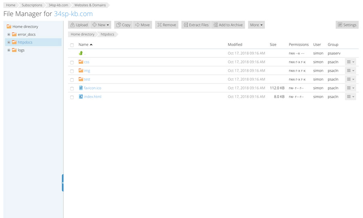The height and width of the screenshot is (218, 363).
Task: Click Home directory in path bar
Action: [83, 34]
